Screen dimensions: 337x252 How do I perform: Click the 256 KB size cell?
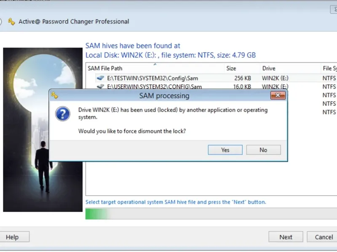(x=243, y=78)
